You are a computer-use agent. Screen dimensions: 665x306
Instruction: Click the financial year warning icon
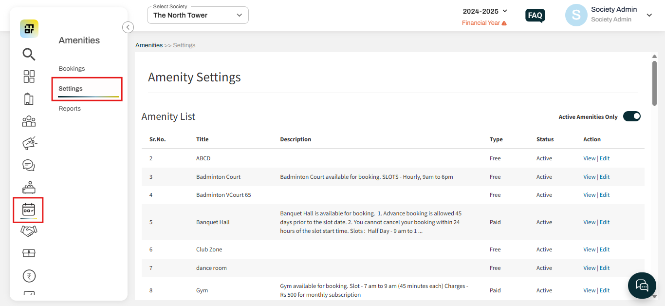click(504, 23)
